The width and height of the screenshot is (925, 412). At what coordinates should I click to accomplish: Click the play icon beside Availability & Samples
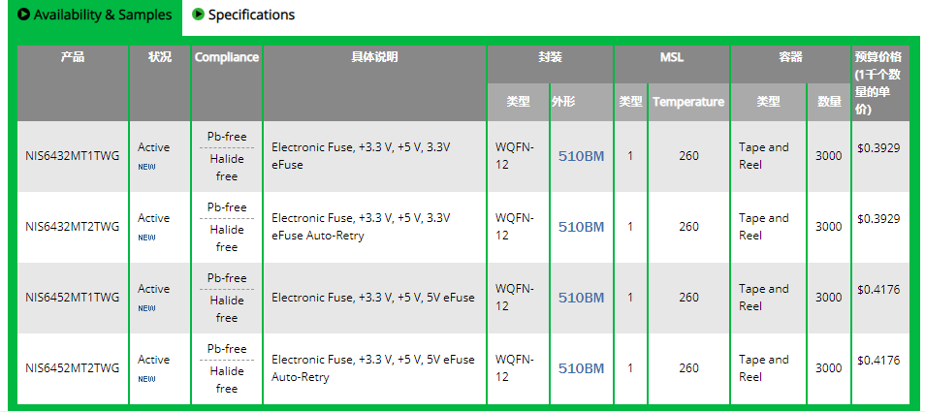[24, 15]
